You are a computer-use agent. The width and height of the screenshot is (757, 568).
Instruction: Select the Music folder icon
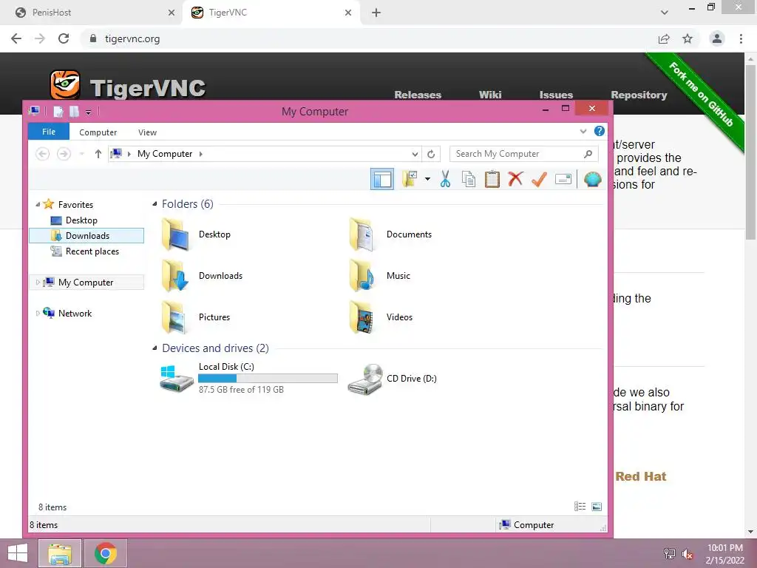click(x=362, y=276)
